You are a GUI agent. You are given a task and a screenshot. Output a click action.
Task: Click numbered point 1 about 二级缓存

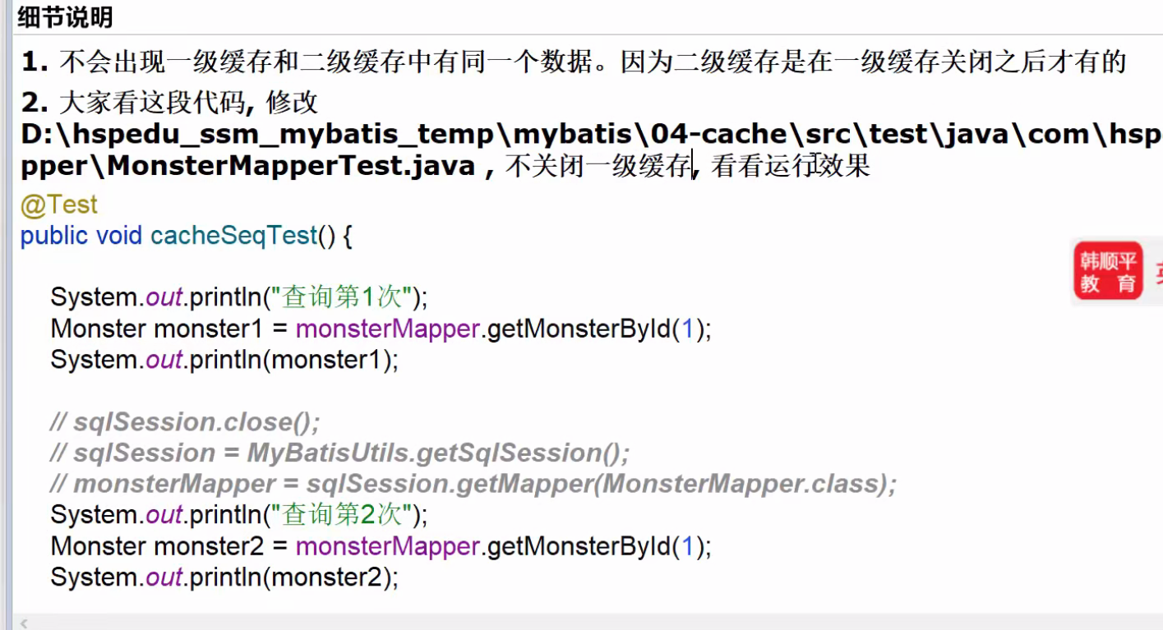pyautogui.click(x=573, y=62)
